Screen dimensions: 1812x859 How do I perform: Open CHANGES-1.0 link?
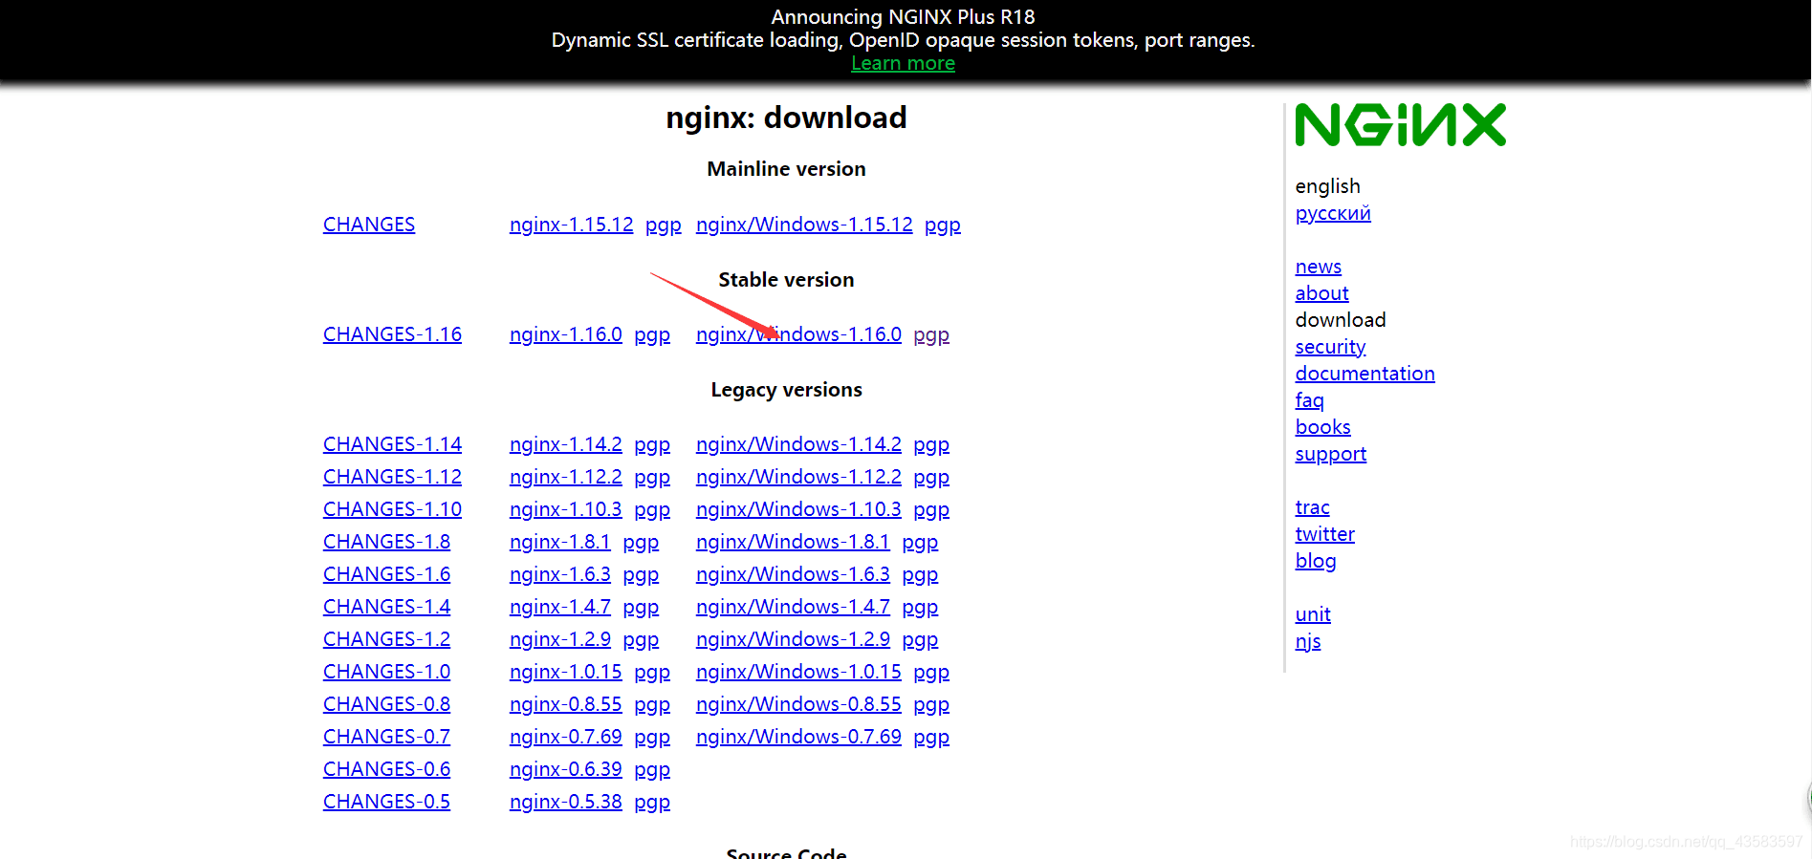coord(386,672)
